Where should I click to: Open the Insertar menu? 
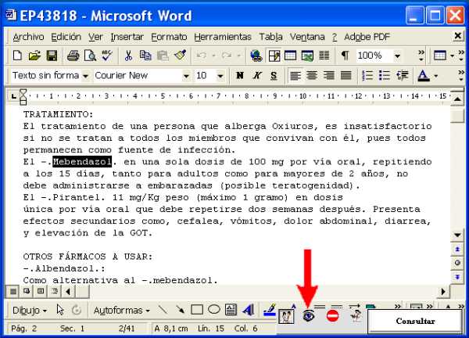point(127,37)
